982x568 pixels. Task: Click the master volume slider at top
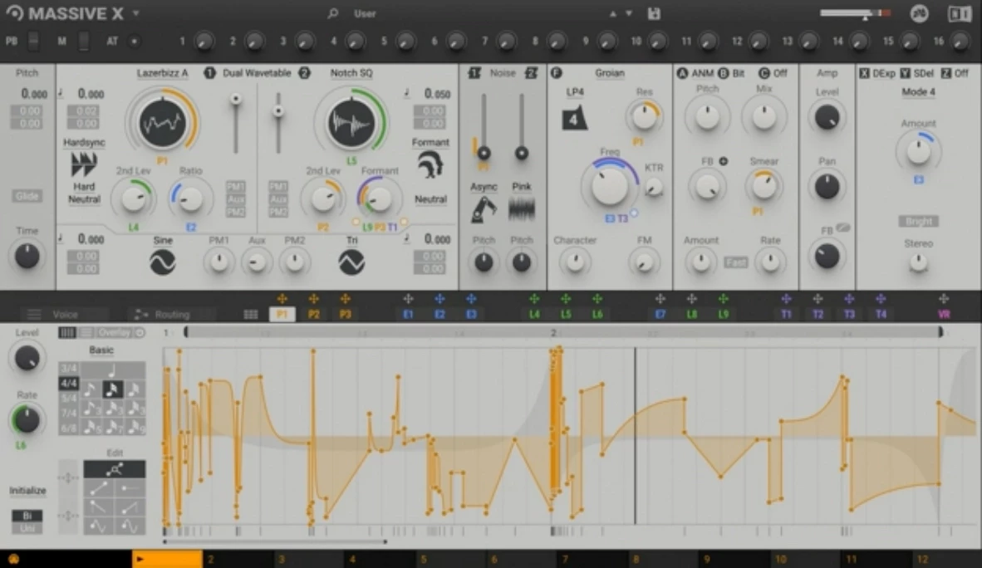click(856, 13)
